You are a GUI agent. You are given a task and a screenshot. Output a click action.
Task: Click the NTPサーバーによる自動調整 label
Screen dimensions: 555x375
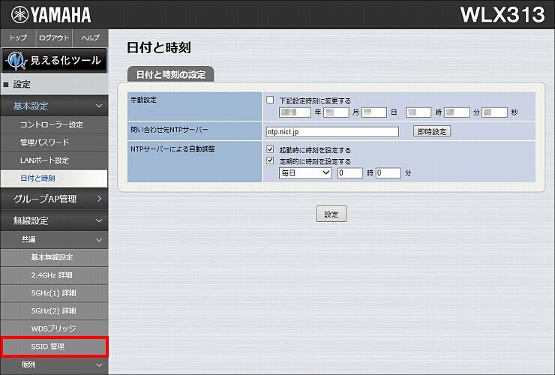[x=172, y=149]
